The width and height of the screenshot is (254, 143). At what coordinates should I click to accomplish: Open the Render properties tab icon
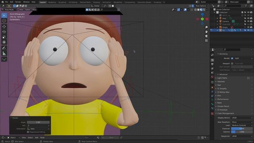[212, 60]
